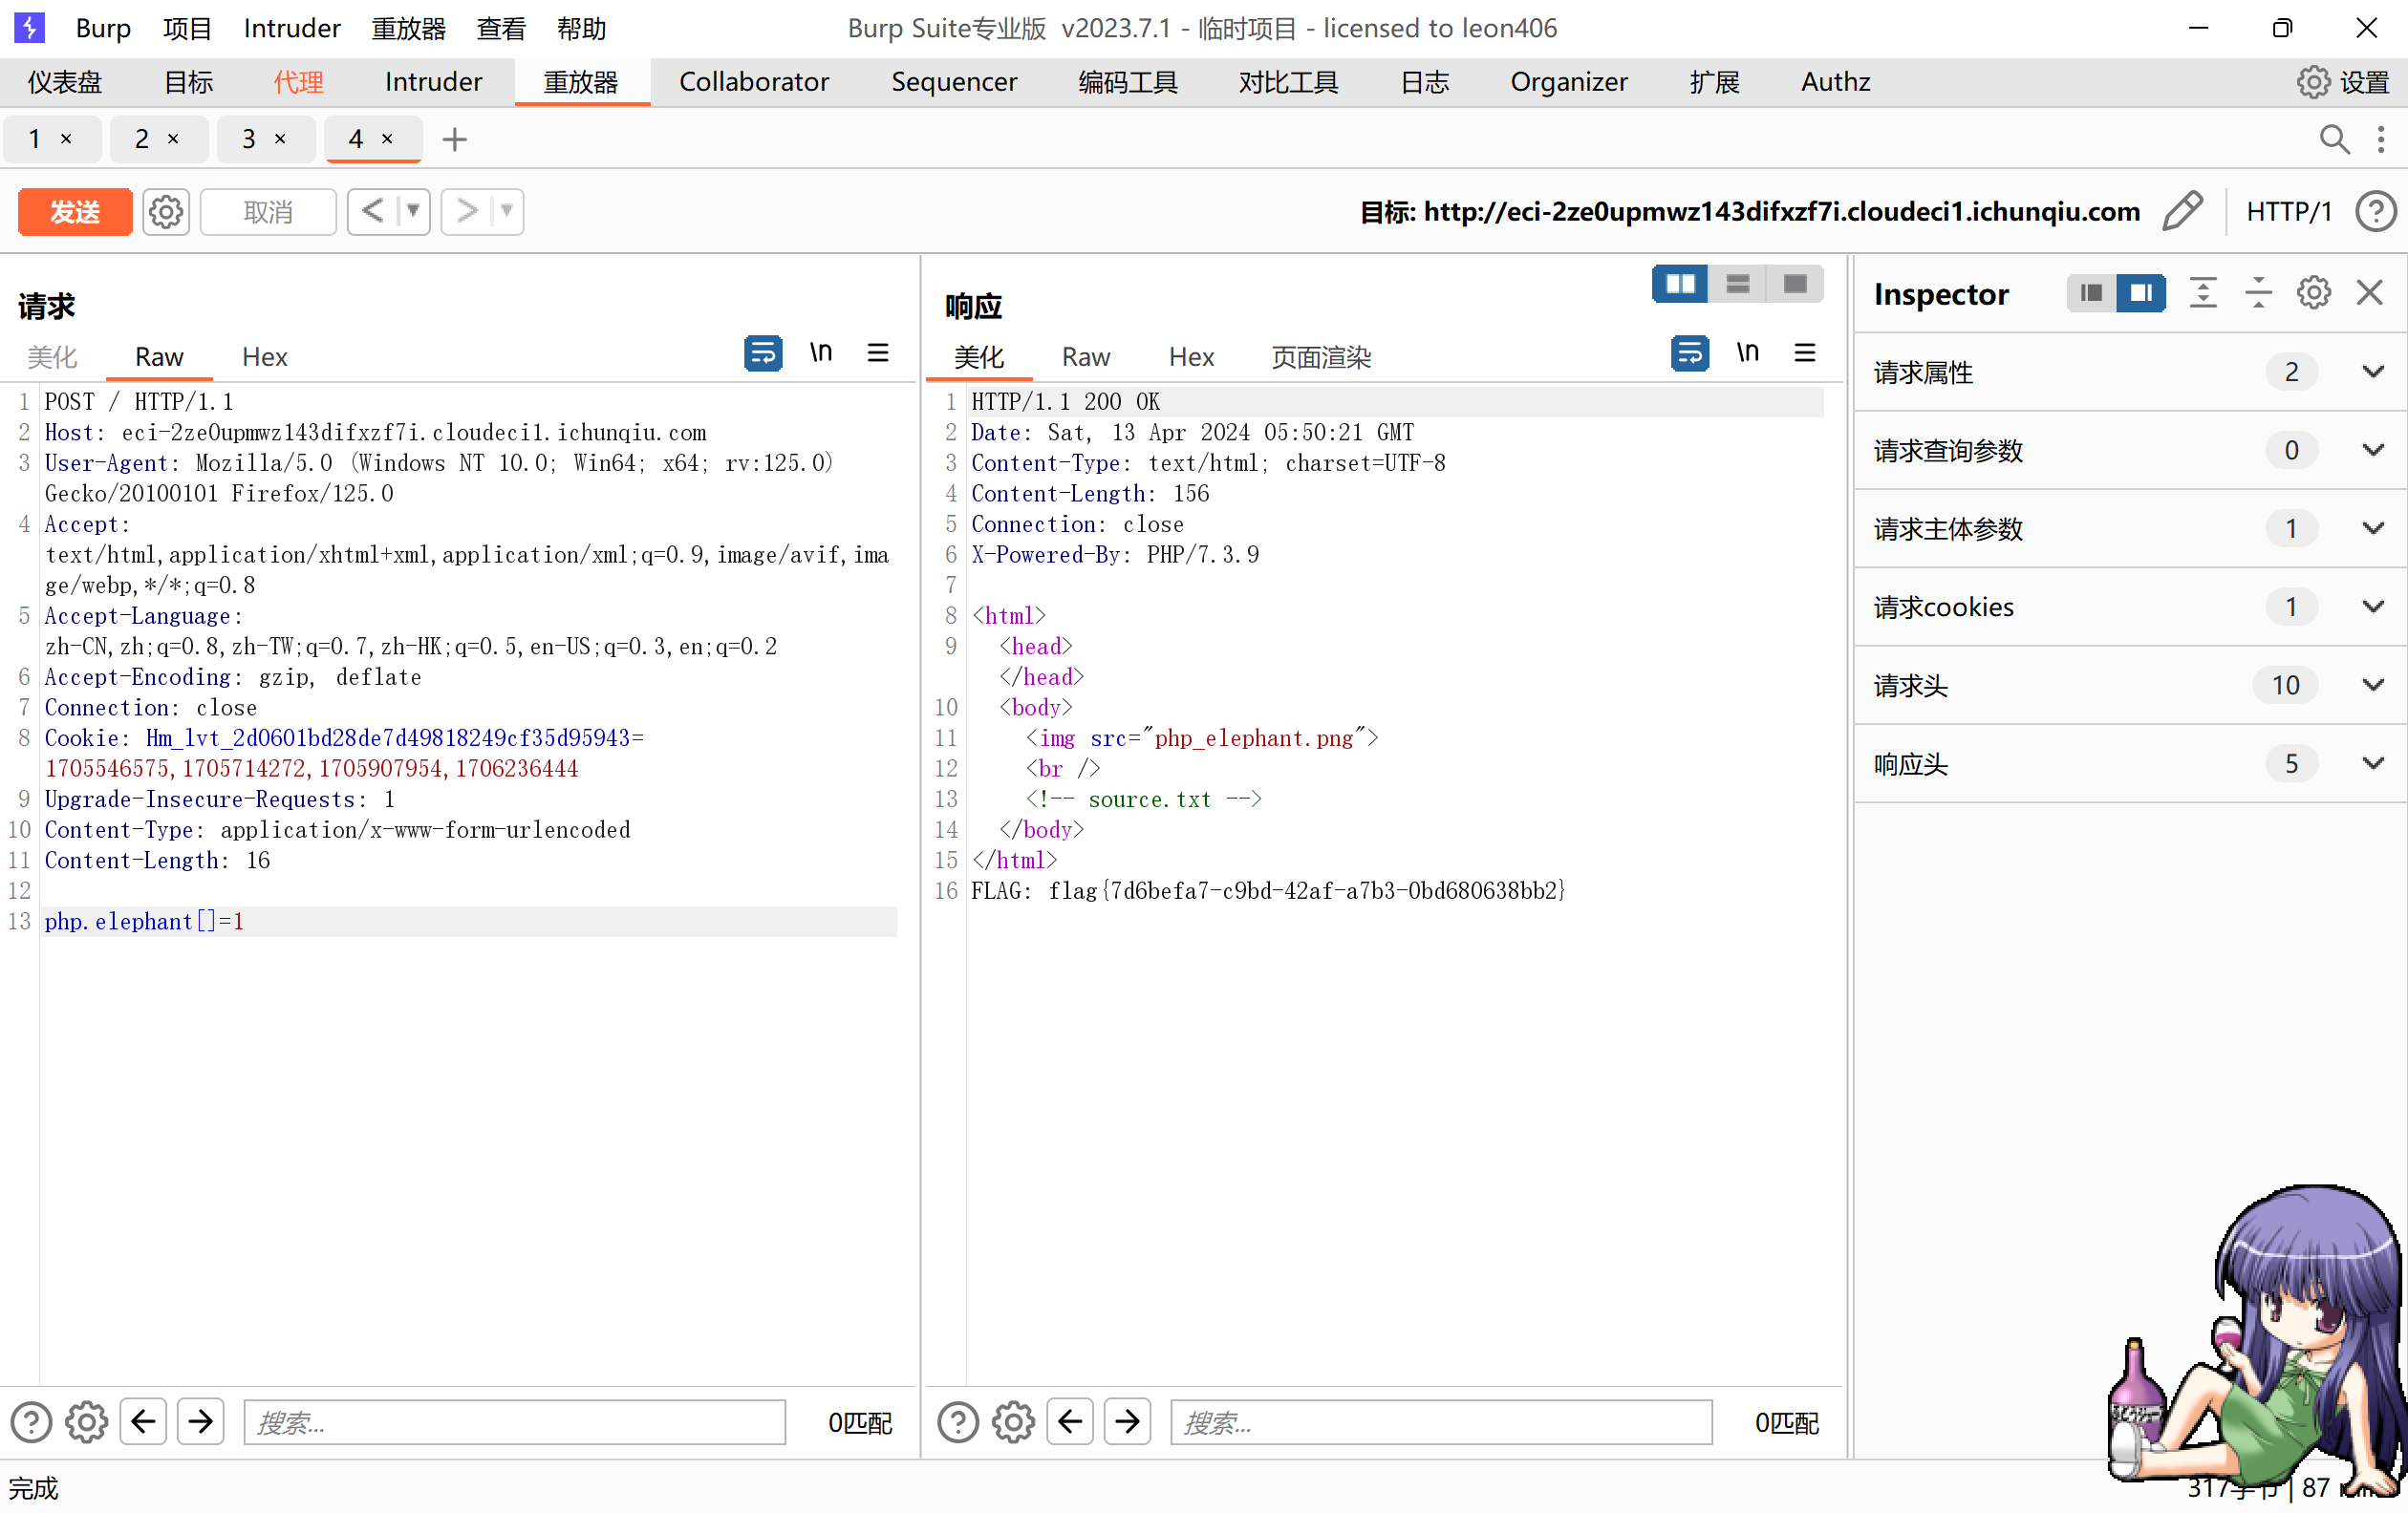Select request Hex view tab

click(264, 357)
